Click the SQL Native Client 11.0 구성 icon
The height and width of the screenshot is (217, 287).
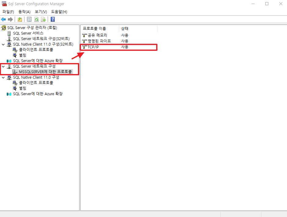(x=9, y=77)
